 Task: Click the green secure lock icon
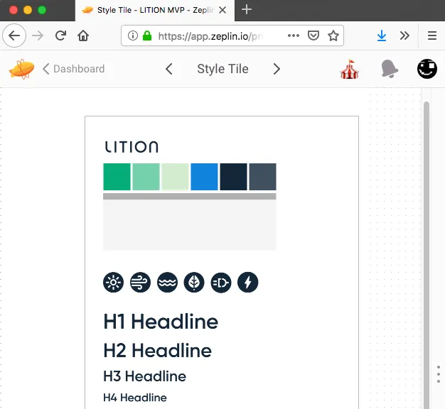[x=147, y=36]
